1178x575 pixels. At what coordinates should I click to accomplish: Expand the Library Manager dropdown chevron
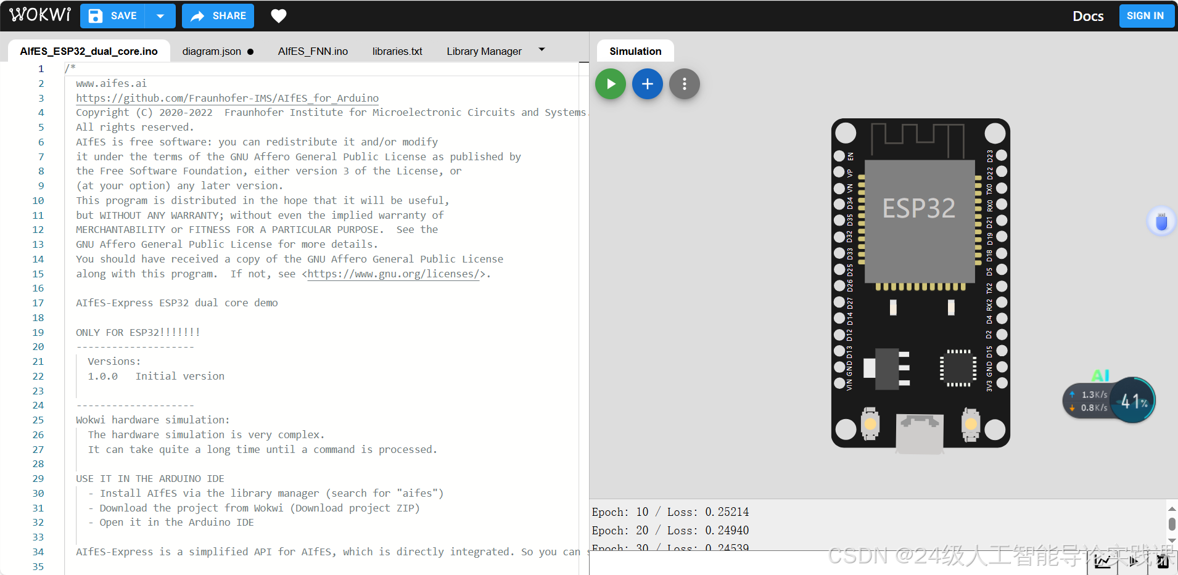pyautogui.click(x=542, y=49)
